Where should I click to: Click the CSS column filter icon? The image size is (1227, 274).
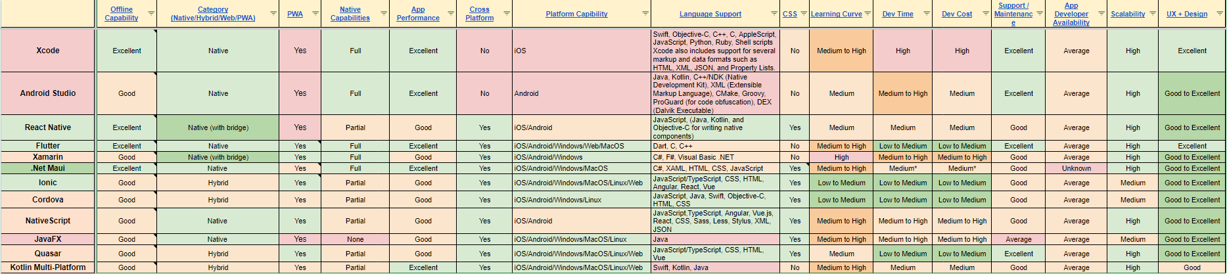[x=804, y=14]
